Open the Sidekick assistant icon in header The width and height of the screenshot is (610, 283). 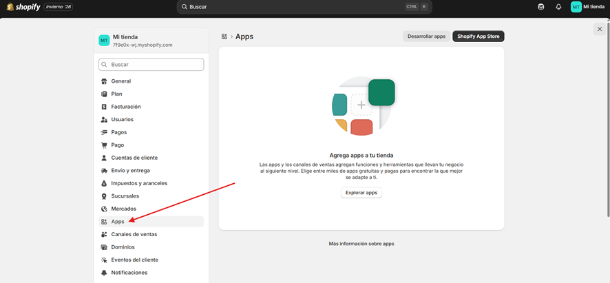(541, 7)
